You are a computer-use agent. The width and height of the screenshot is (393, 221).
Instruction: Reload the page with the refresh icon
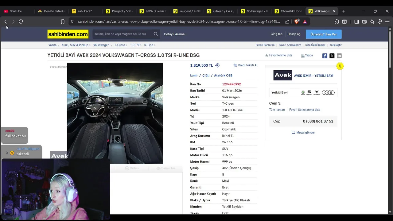click(21, 21)
